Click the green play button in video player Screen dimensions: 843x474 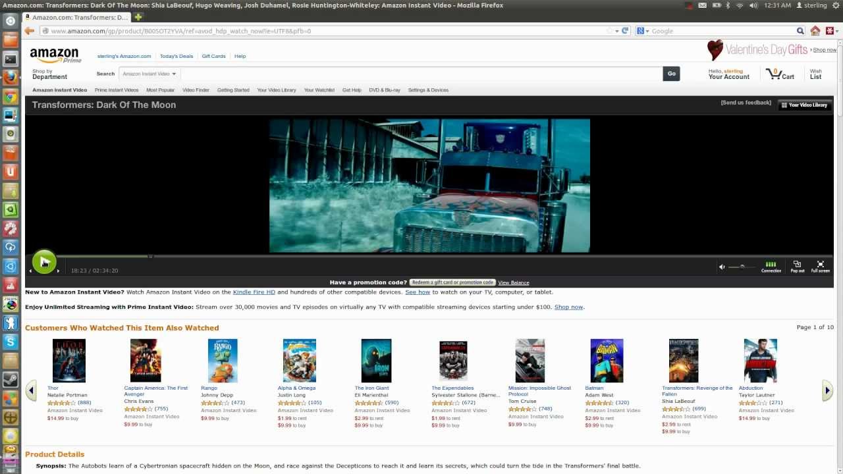coord(44,262)
